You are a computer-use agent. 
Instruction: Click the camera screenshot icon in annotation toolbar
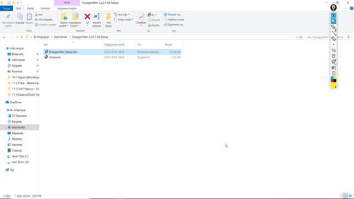(334, 67)
